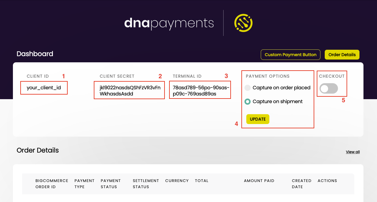Click the Currency column header
This screenshot has height=202, width=377.
(177, 181)
